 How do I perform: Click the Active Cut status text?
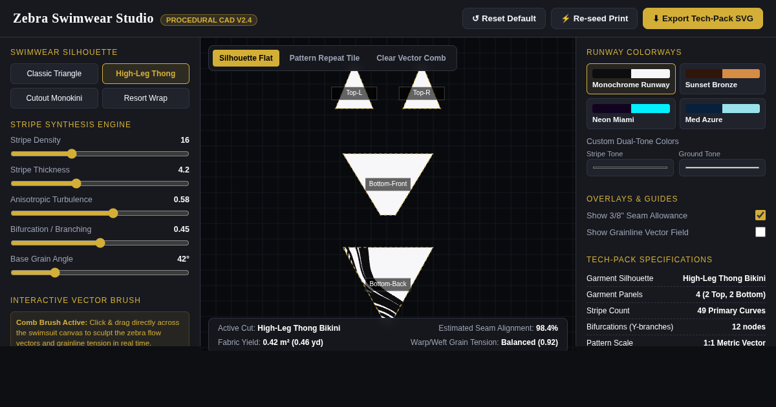[x=279, y=328]
